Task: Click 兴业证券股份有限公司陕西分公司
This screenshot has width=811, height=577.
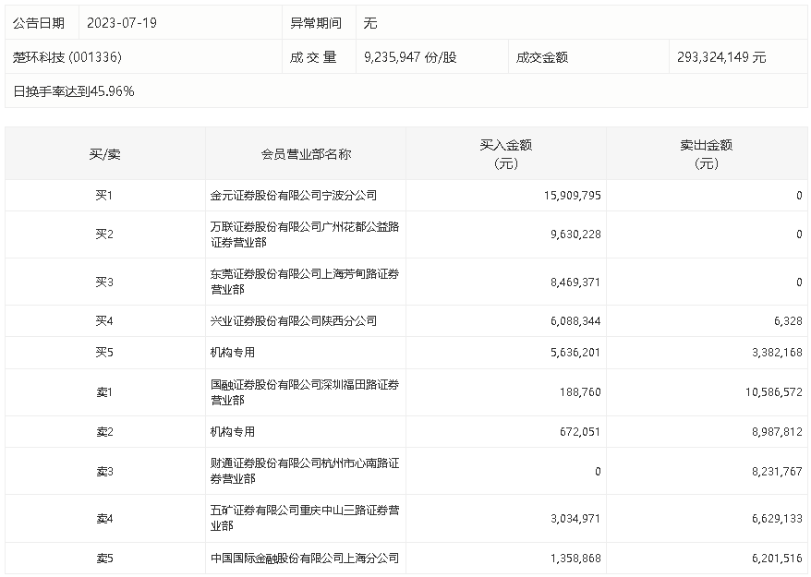Action: 294,321
